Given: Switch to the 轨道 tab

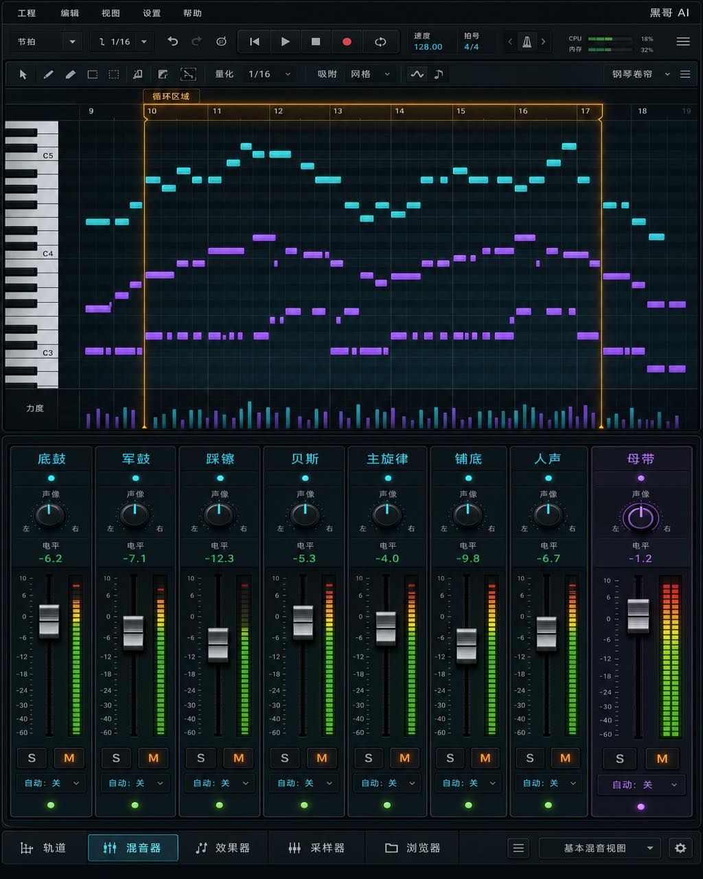Looking at the screenshot, I should pos(44,848).
